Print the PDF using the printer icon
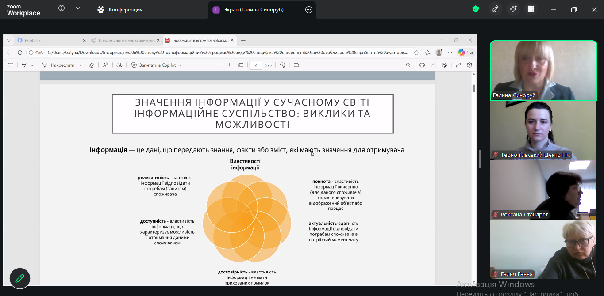Viewport: 604px width, 296px height. coord(422,65)
